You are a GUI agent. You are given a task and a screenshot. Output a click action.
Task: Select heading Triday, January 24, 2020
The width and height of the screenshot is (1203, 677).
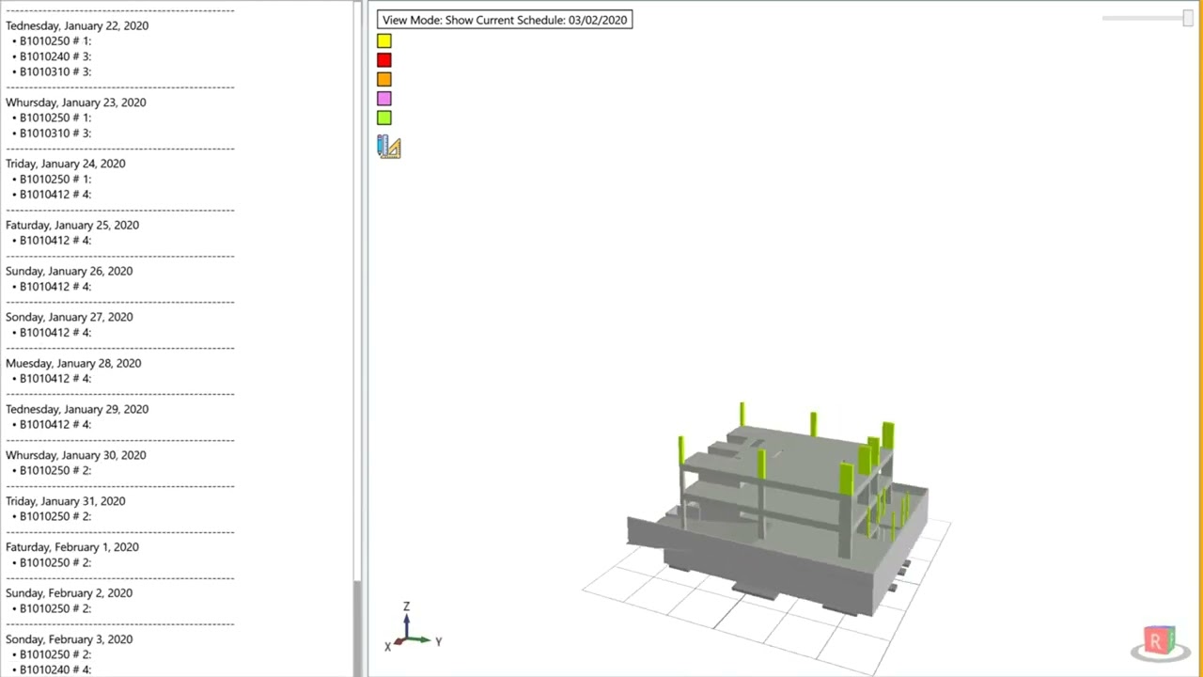point(66,164)
